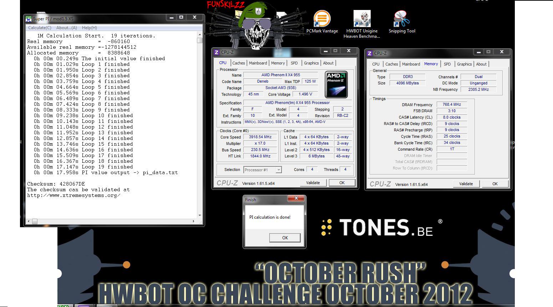Minimize the Super PI window
Screen dimensions: 553x307
pos(172,17)
